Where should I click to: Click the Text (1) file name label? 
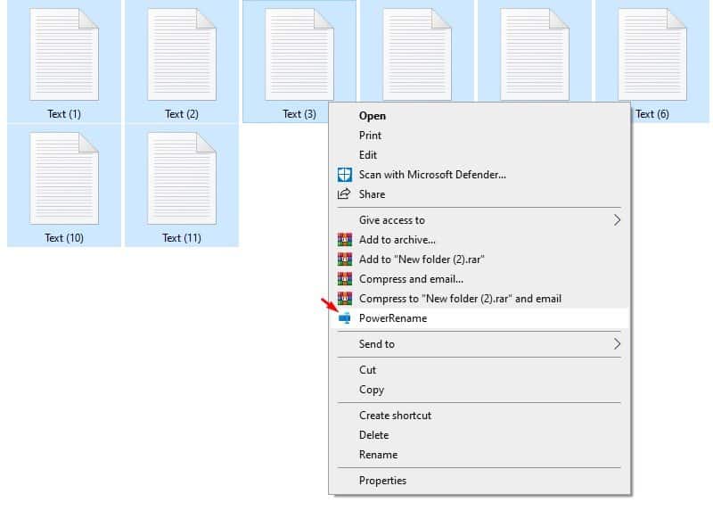(64, 114)
